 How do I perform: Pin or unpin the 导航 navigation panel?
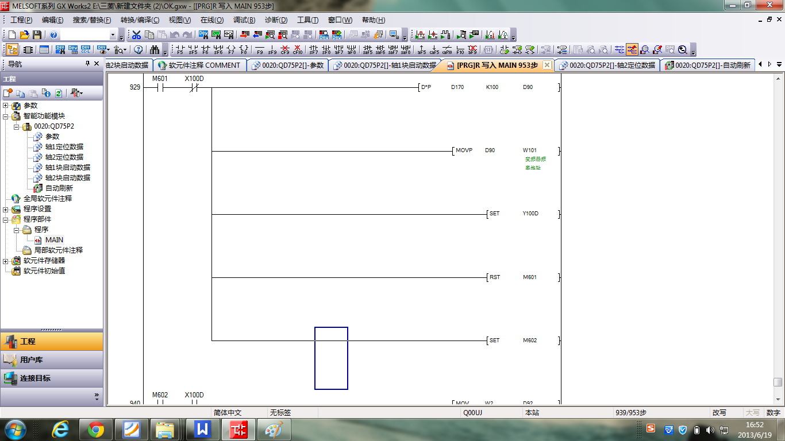click(x=88, y=64)
